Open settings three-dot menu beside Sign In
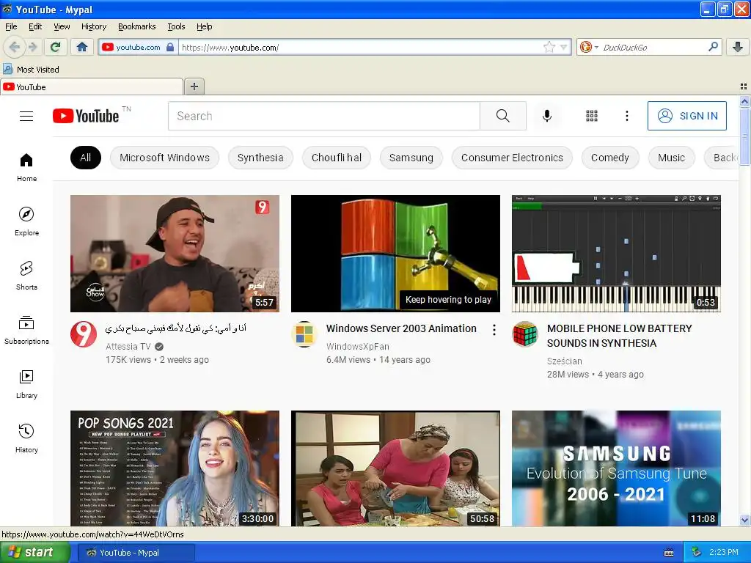 627,116
